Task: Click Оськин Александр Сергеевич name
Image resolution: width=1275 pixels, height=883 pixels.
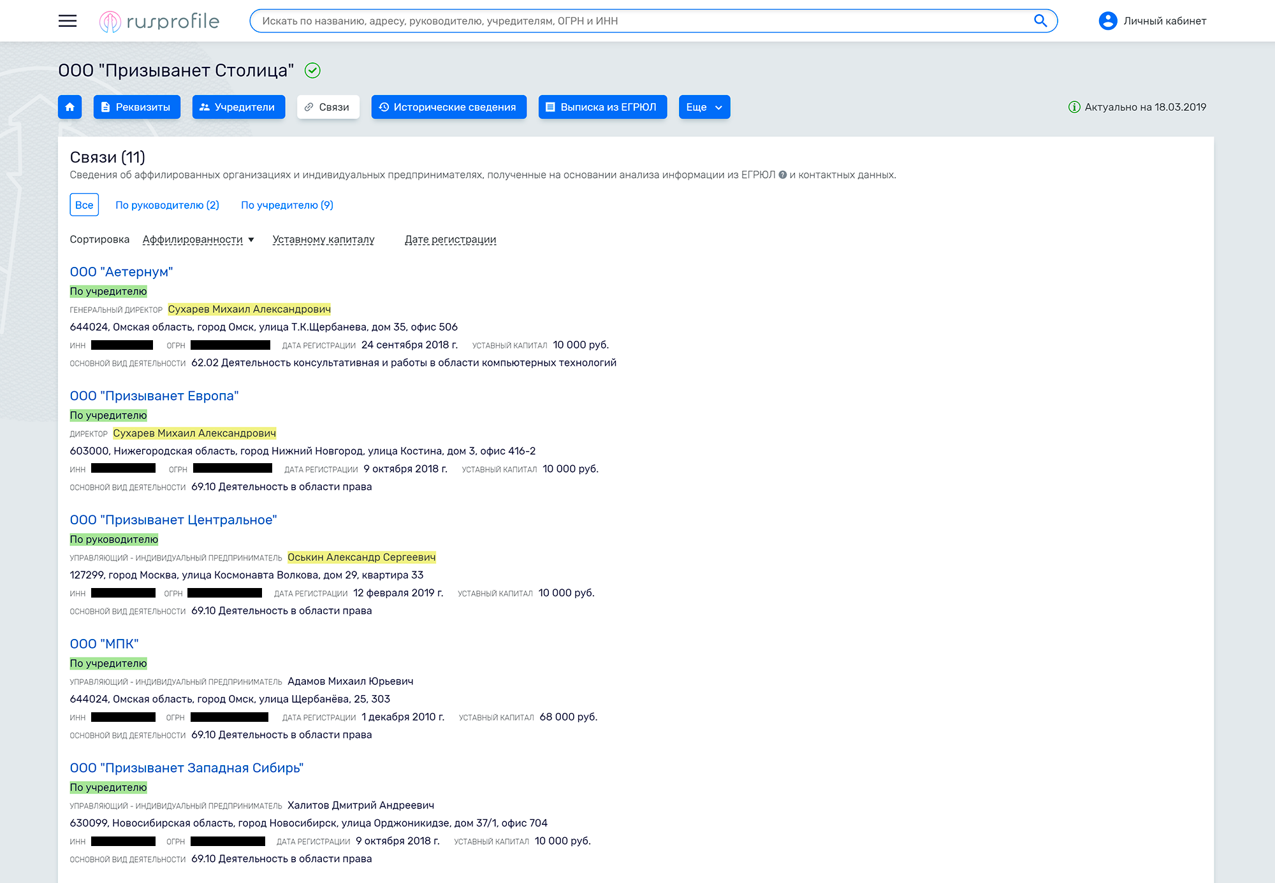Action: [x=361, y=557]
